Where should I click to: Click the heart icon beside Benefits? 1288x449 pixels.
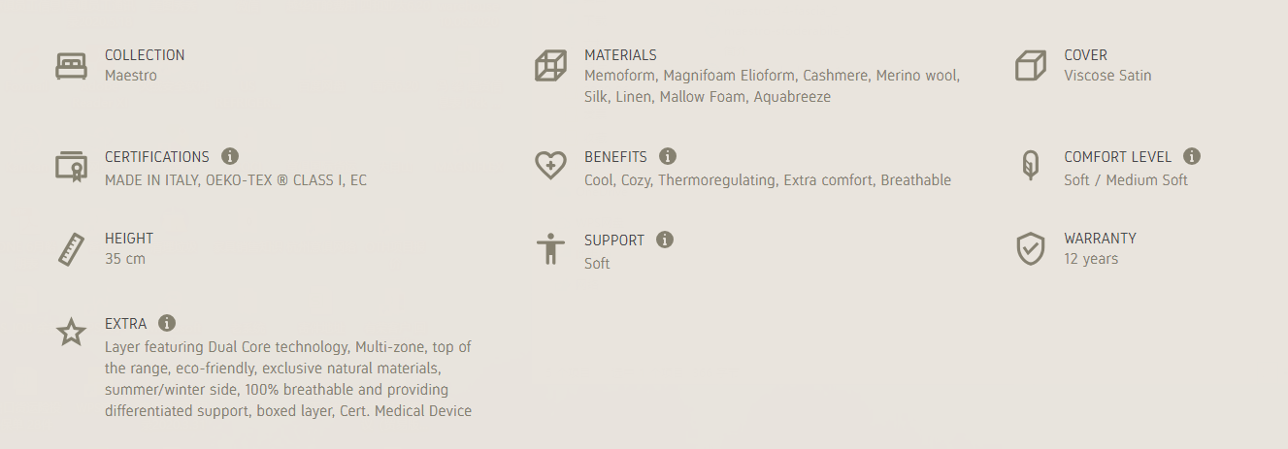(550, 166)
